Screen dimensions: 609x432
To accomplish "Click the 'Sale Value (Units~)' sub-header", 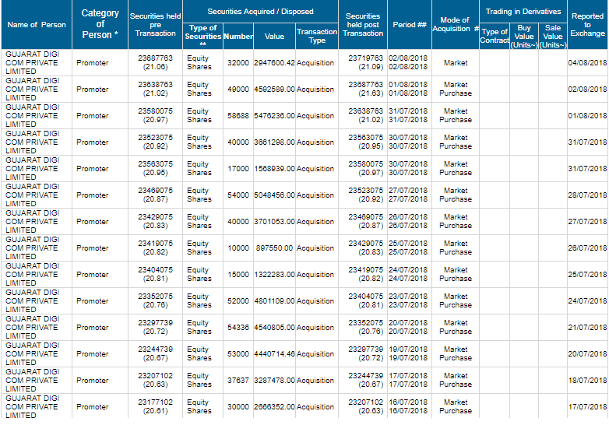I will (x=552, y=36).
